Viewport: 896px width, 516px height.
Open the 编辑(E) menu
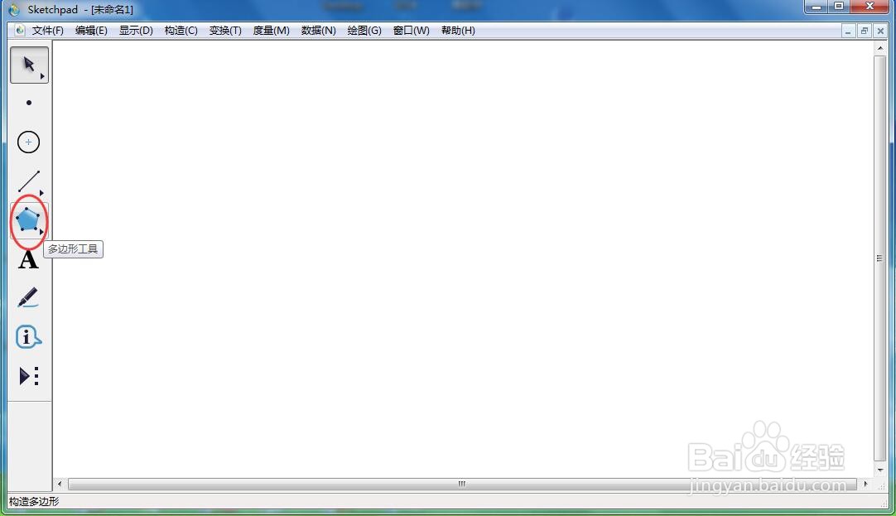tap(91, 31)
